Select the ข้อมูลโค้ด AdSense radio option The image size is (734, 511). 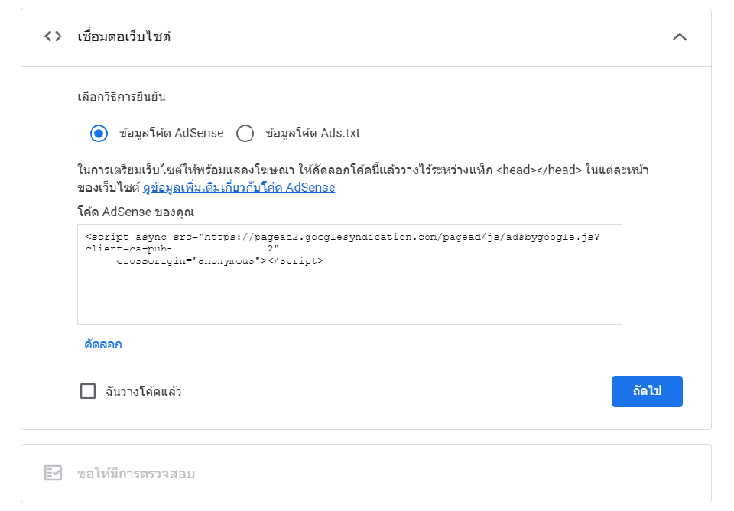point(99,133)
